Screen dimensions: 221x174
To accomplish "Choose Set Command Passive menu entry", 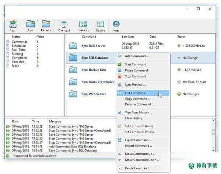I will click(x=140, y=132).
